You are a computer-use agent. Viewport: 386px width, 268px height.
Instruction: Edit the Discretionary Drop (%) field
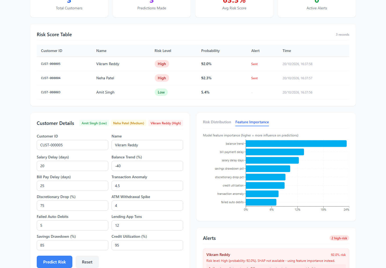pyautogui.click(x=72, y=206)
